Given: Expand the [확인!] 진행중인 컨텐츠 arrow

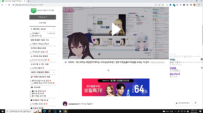Looking at the screenshot, I should tap(54, 72).
